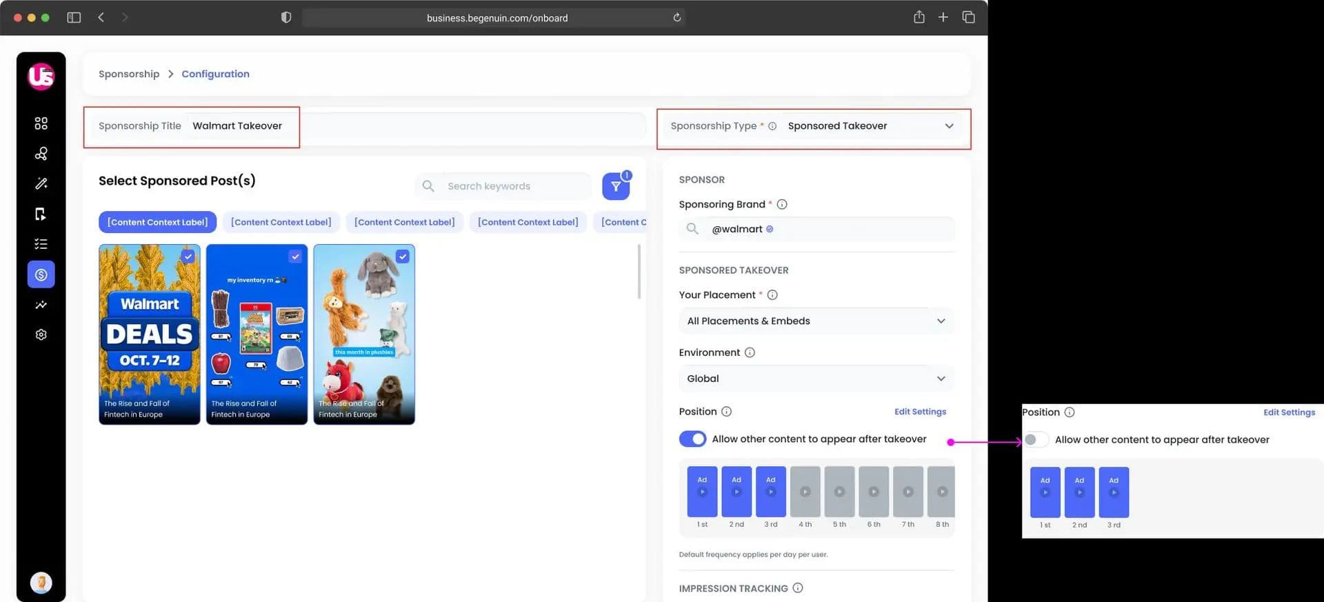Expand the All Placements & Embeds dropdown

point(816,321)
